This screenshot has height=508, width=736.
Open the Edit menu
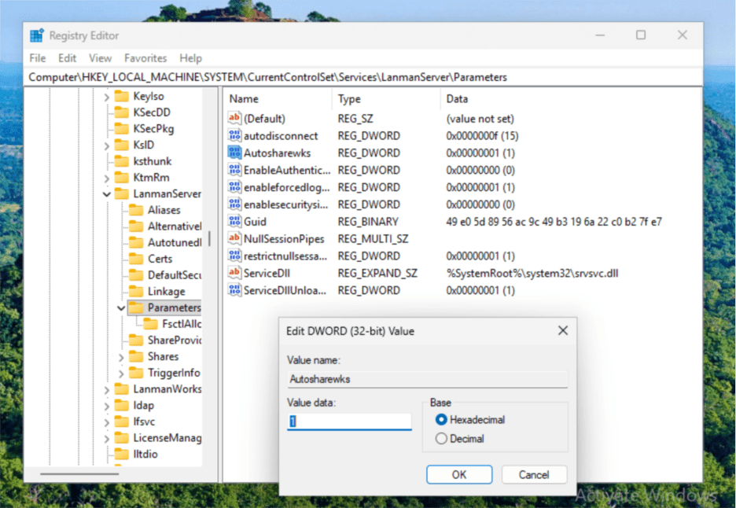67,57
